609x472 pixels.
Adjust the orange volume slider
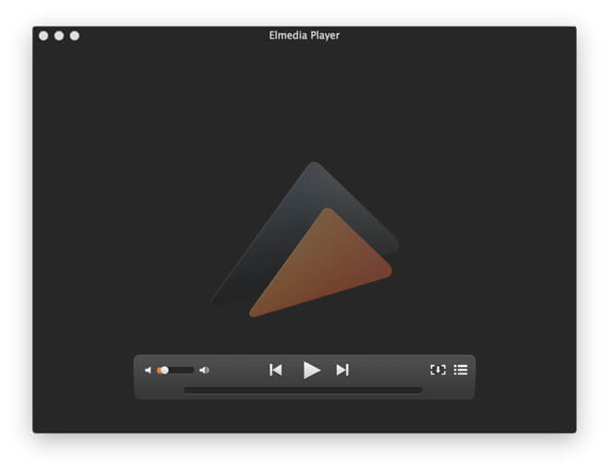[x=174, y=371]
